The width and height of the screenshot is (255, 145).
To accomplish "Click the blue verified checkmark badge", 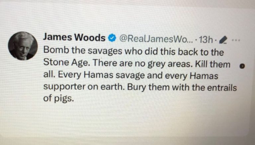I will [x=112, y=38].
